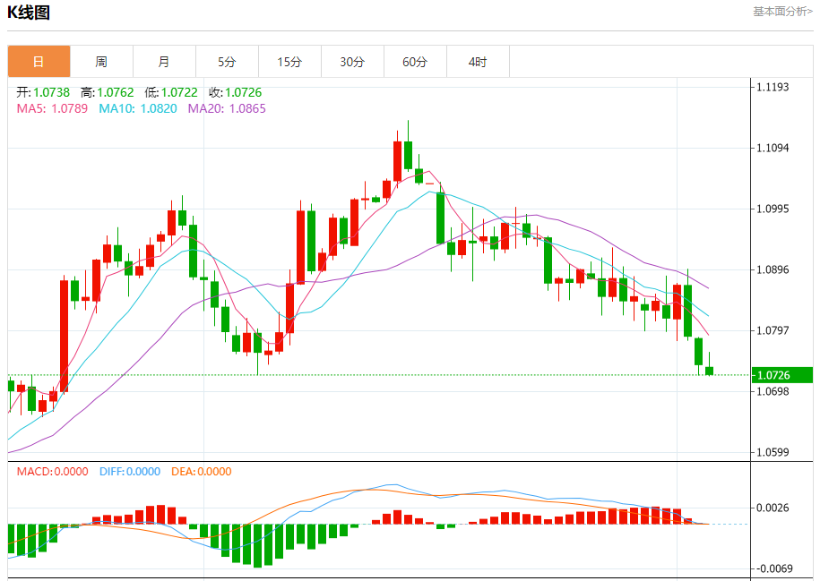820x581 pixels.
Task: Open the 5分 interval tab
Action: click(x=227, y=62)
